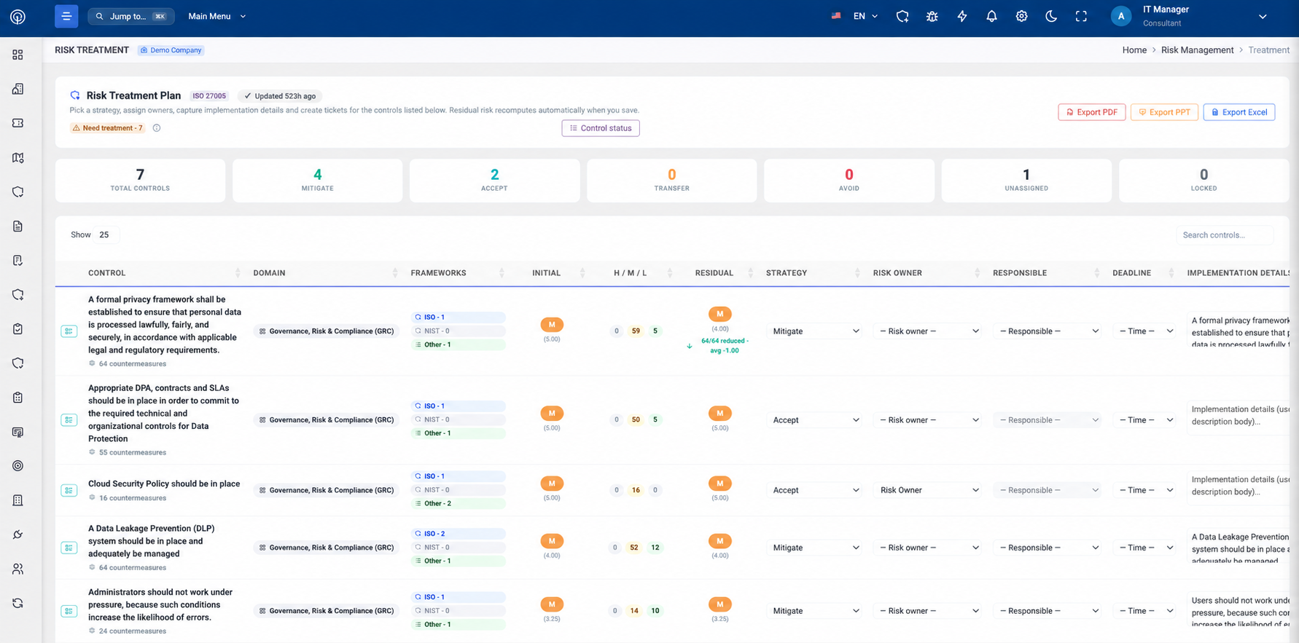Viewport: 1299px width, 643px height.
Task: Select the Unassigned summary card
Action: tap(1026, 180)
